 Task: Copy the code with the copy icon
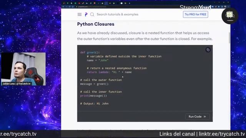click(x=208, y=50)
